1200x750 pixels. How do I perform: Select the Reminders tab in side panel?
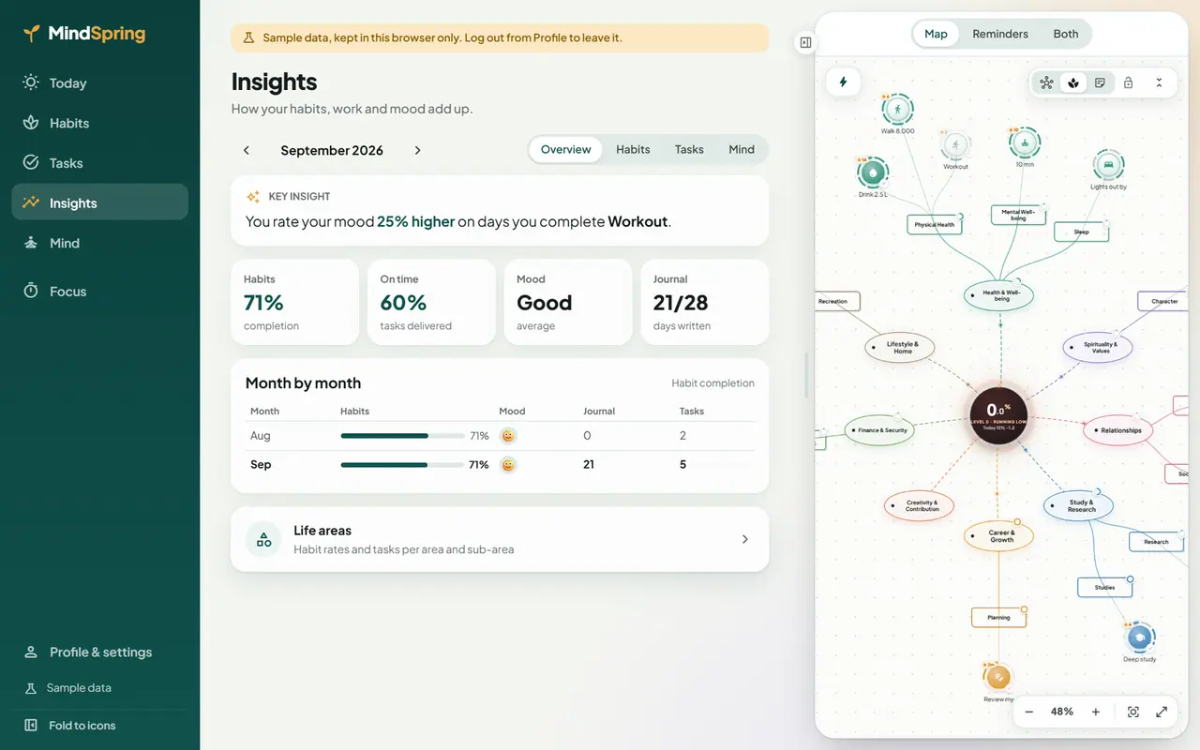point(1000,34)
